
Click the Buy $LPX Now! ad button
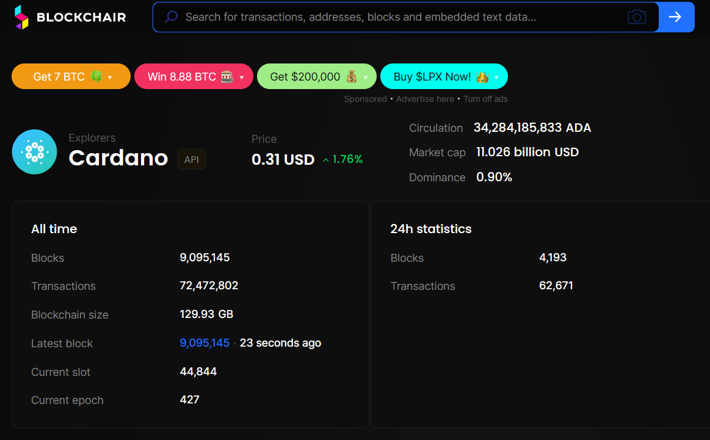(444, 76)
